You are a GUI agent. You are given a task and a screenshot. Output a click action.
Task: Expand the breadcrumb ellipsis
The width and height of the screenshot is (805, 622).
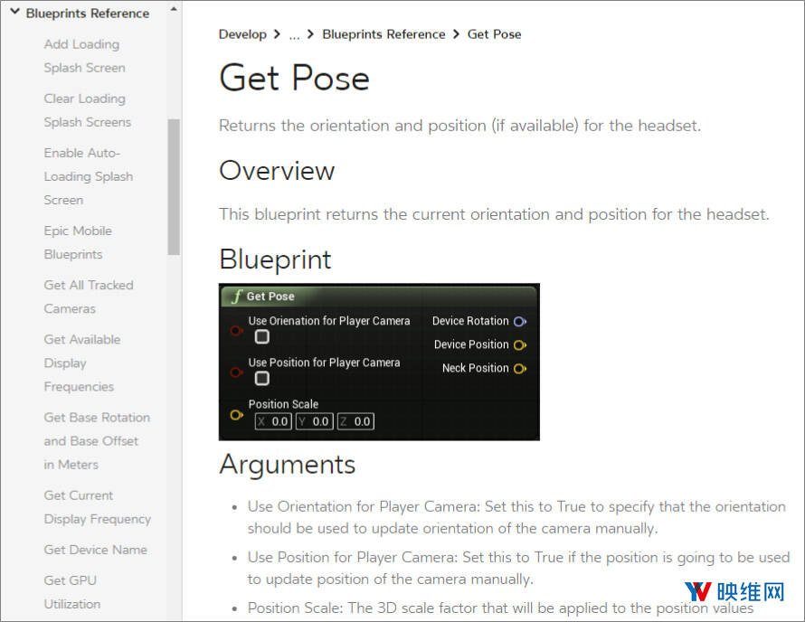click(x=294, y=34)
